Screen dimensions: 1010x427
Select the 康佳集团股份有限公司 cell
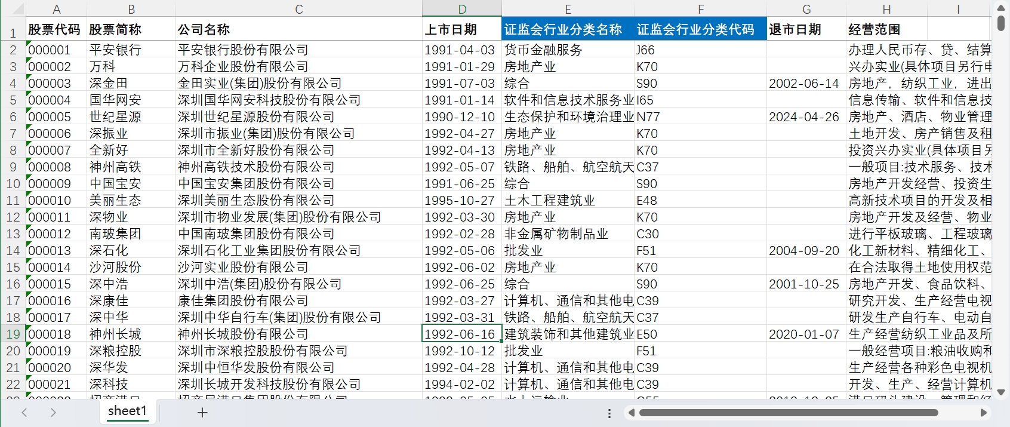299,301
